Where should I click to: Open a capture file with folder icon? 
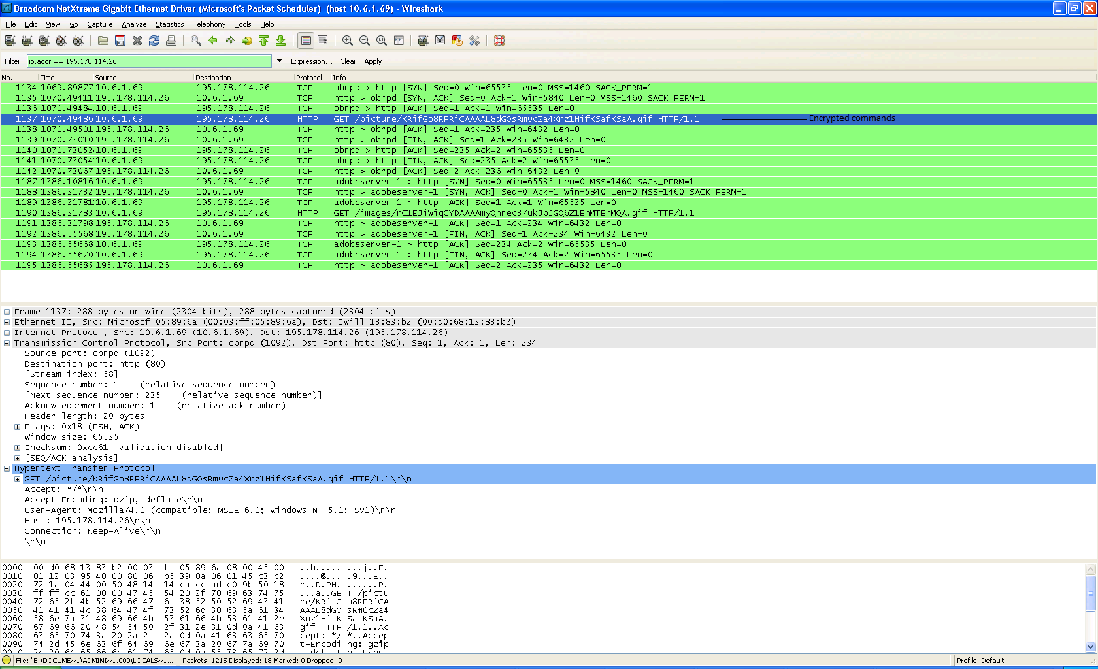pyautogui.click(x=103, y=41)
